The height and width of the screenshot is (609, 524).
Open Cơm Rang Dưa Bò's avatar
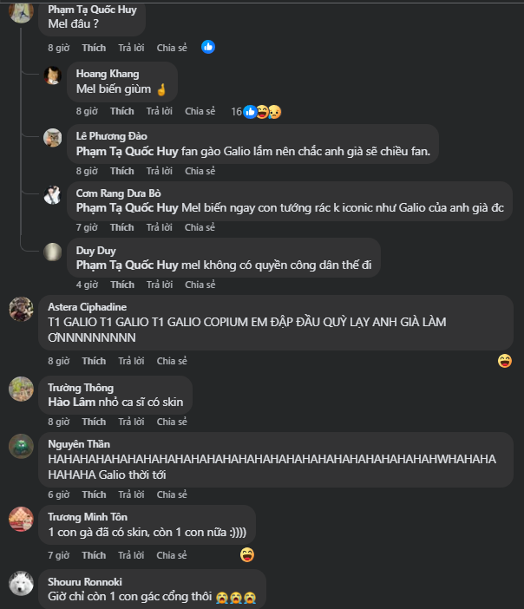click(53, 195)
